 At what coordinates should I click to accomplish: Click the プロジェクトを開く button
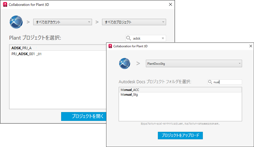pyautogui.click(x=84, y=116)
